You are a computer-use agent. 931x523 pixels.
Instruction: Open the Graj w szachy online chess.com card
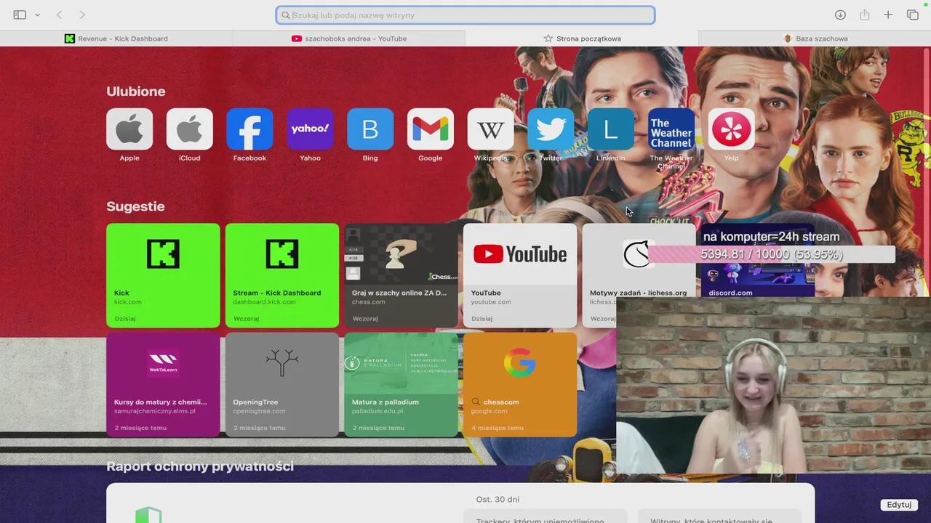(401, 275)
